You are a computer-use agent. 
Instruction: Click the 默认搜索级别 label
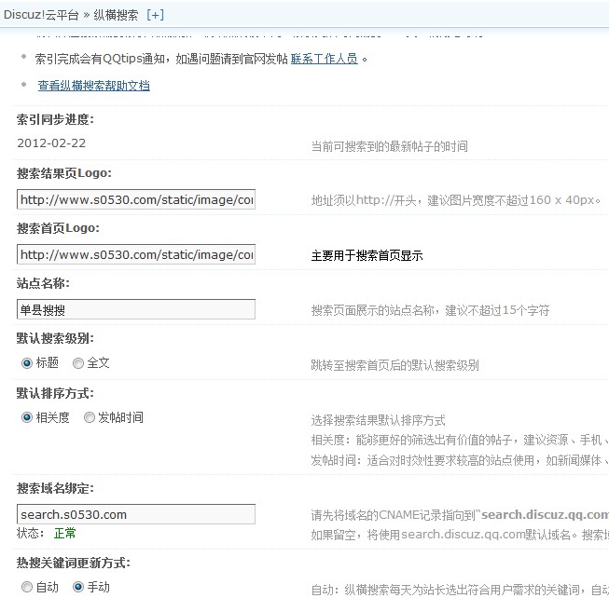[x=55, y=338]
